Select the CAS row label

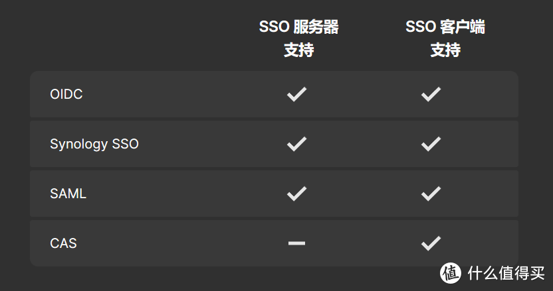coord(63,243)
